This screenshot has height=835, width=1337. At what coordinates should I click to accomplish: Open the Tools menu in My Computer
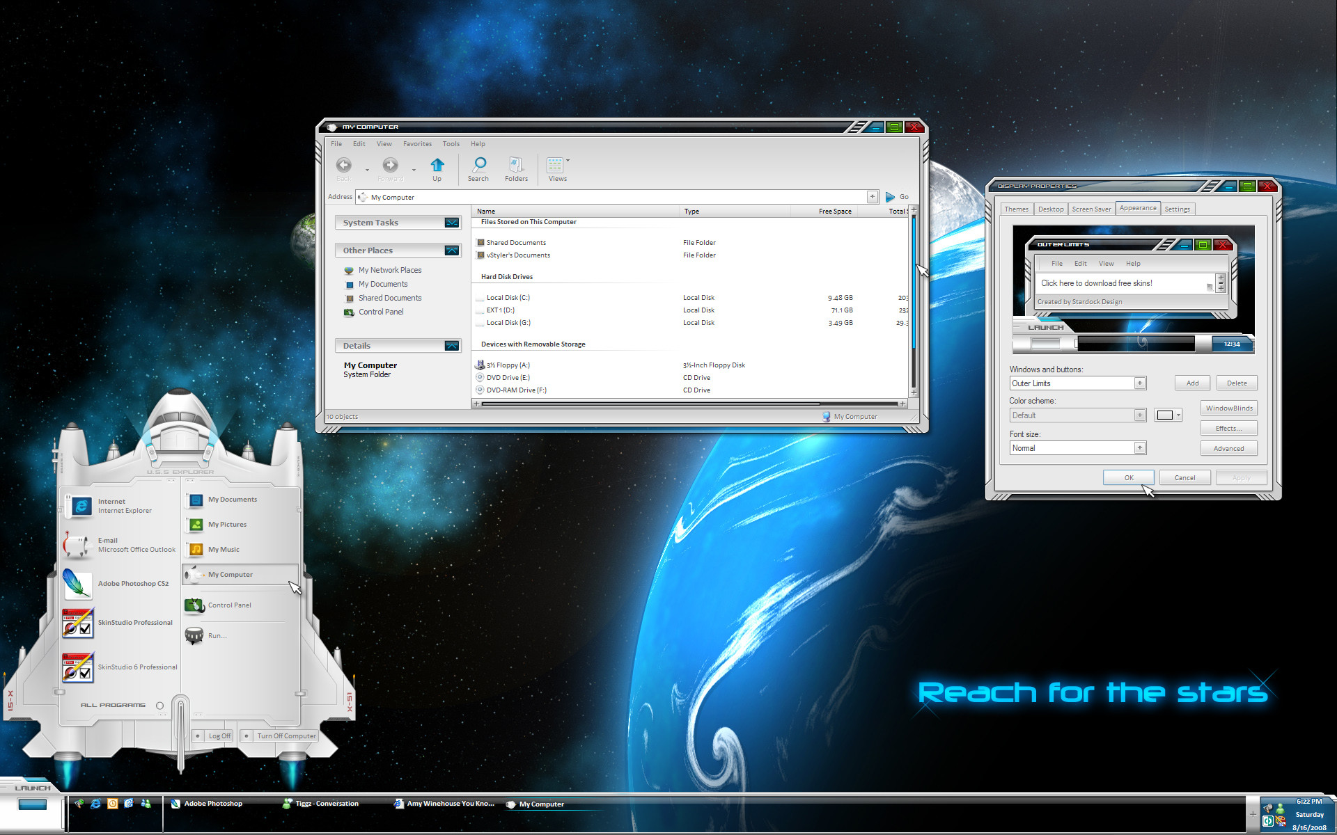pos(451,144)
